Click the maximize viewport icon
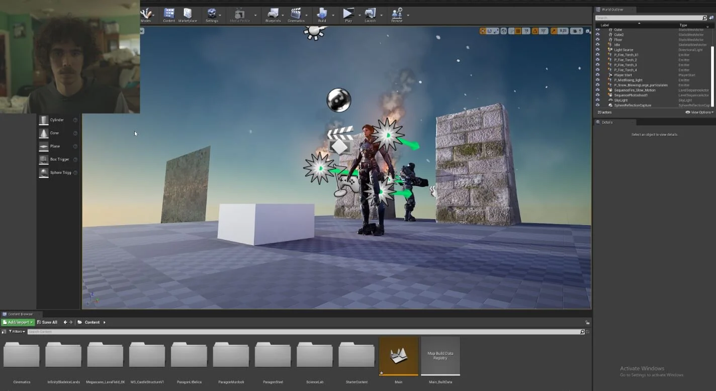The height and width of the screenshot is (391, 716). 587,31
